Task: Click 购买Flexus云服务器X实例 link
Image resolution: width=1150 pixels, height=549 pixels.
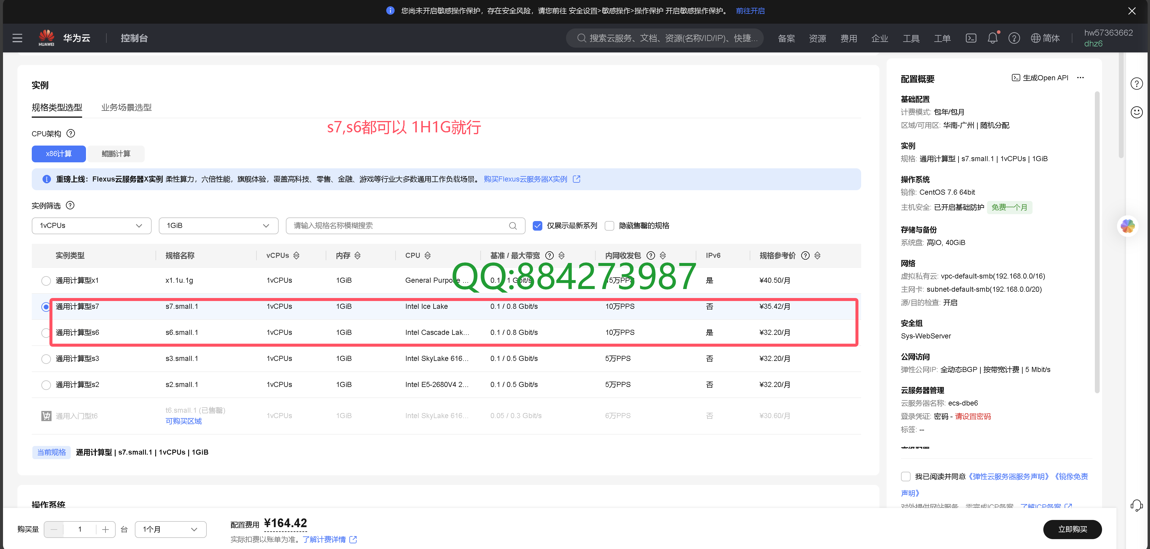Action: click(532, 179)
